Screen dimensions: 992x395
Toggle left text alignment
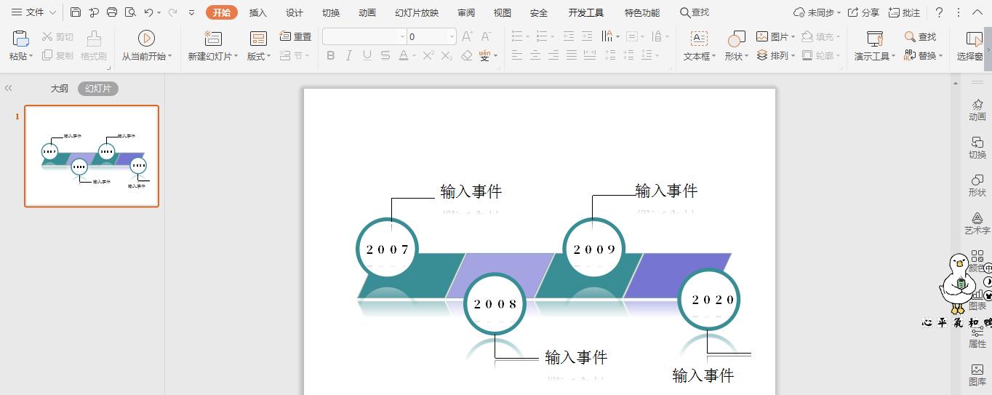tap(517, 55)
